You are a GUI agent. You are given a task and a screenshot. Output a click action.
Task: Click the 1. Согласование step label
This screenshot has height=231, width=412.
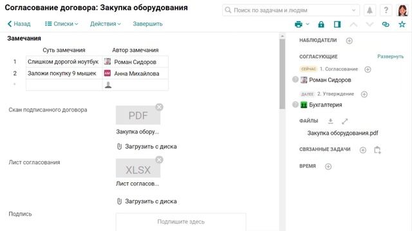point(339,69)
